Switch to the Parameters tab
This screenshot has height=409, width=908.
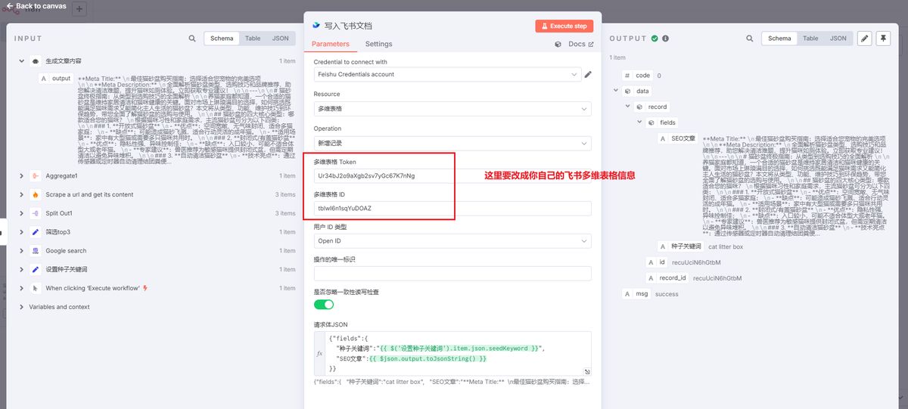[x=331, y=44]
